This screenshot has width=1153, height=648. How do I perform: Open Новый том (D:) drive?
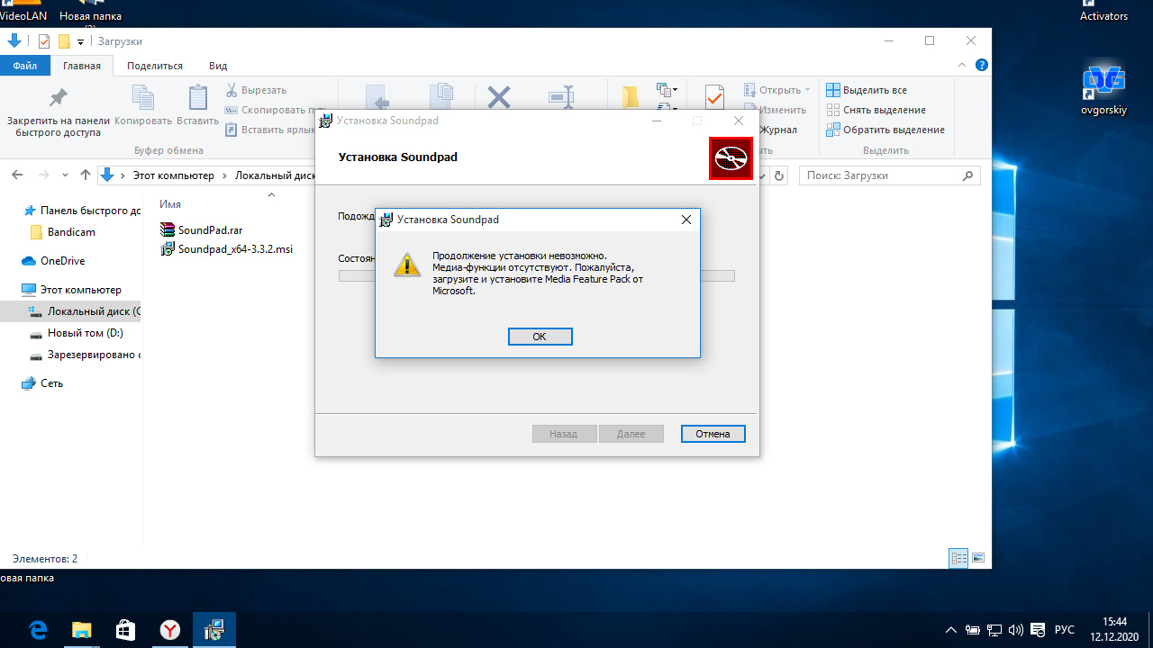coord(76,333)
